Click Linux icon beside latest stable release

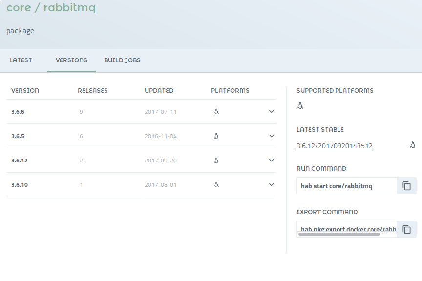tap(413, 145)
